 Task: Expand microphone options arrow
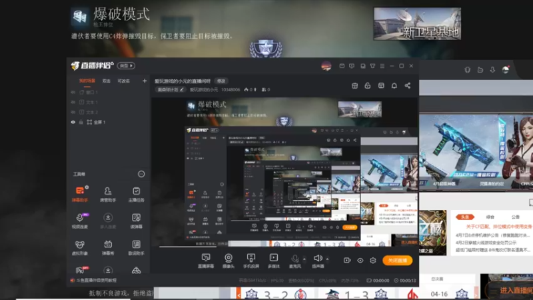click(x=304, y=259)
